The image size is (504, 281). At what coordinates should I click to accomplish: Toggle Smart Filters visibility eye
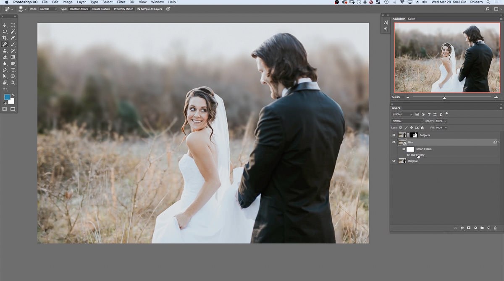point(404,149)
